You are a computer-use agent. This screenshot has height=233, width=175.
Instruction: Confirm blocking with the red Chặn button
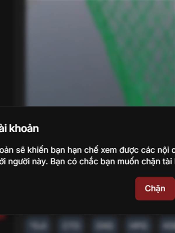click(155, 188)
